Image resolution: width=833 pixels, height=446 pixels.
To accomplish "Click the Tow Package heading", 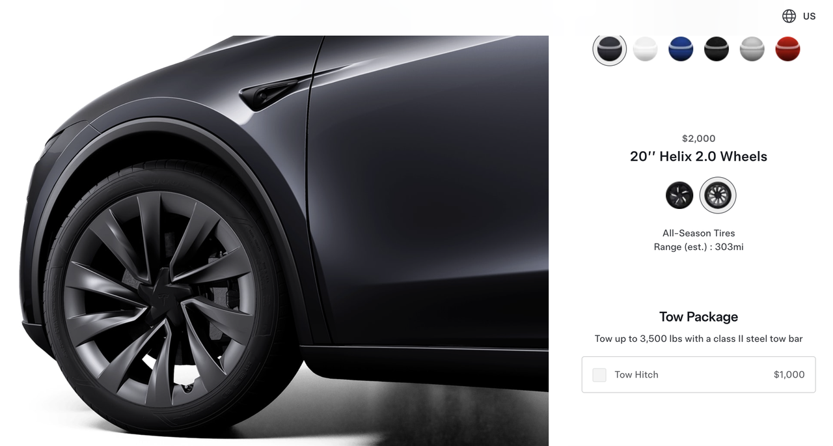I will pos(698,317).
